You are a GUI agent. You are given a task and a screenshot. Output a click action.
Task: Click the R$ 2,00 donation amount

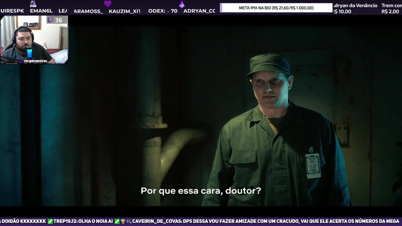tap(390, 12)
